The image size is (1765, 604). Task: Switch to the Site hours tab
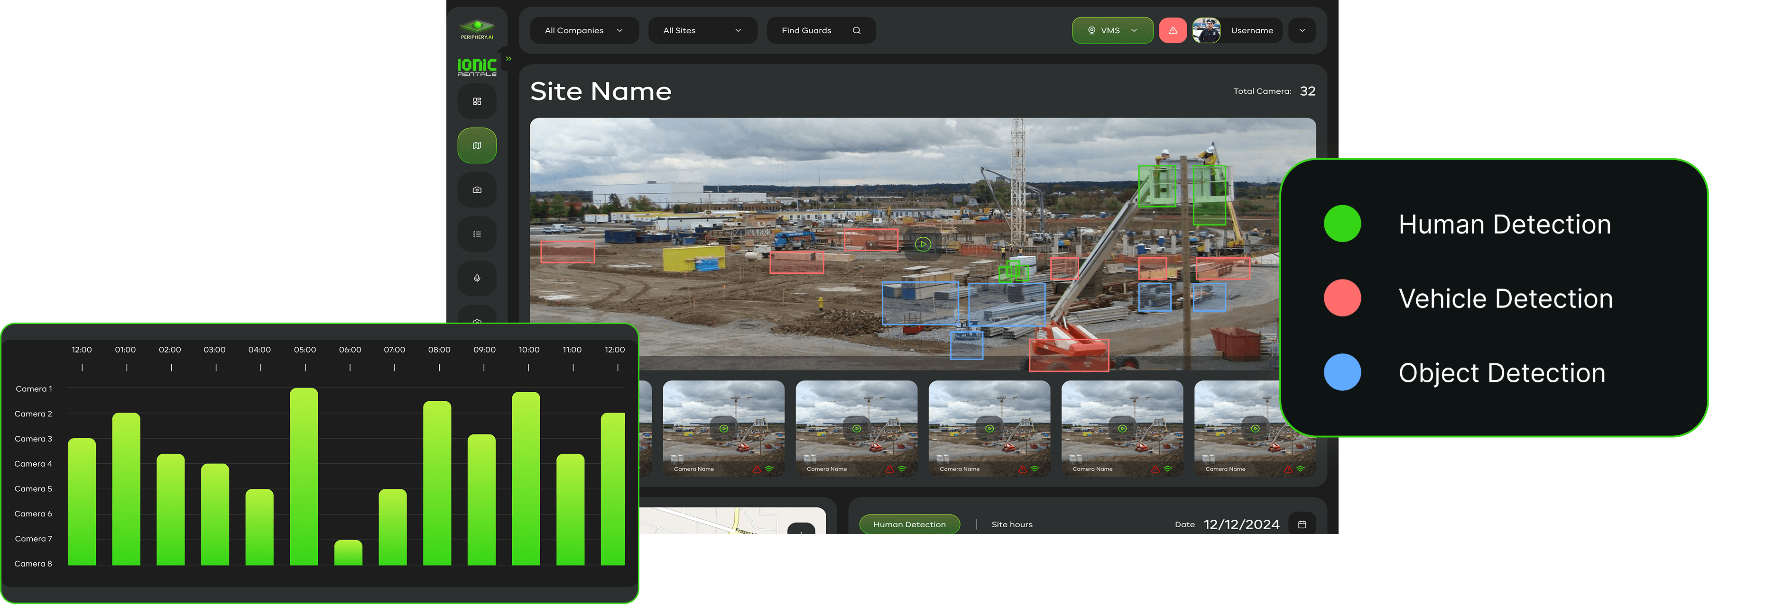1011,525
